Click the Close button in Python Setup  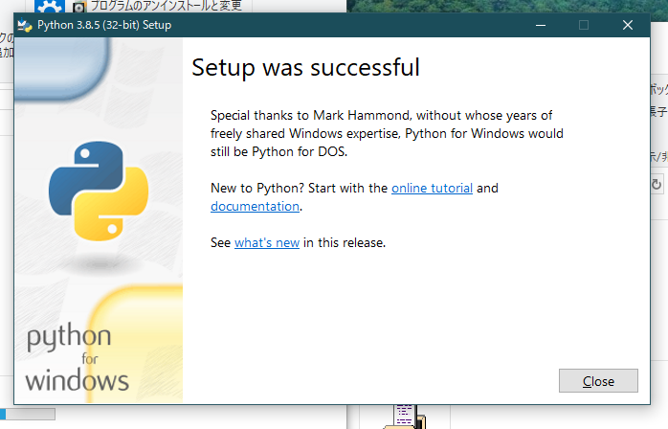point(598,381)
